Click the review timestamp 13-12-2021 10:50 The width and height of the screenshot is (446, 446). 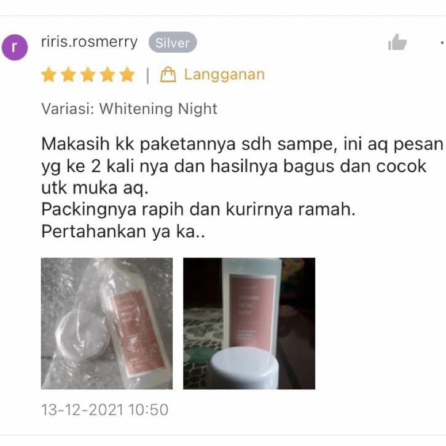(x=104, y=410)
